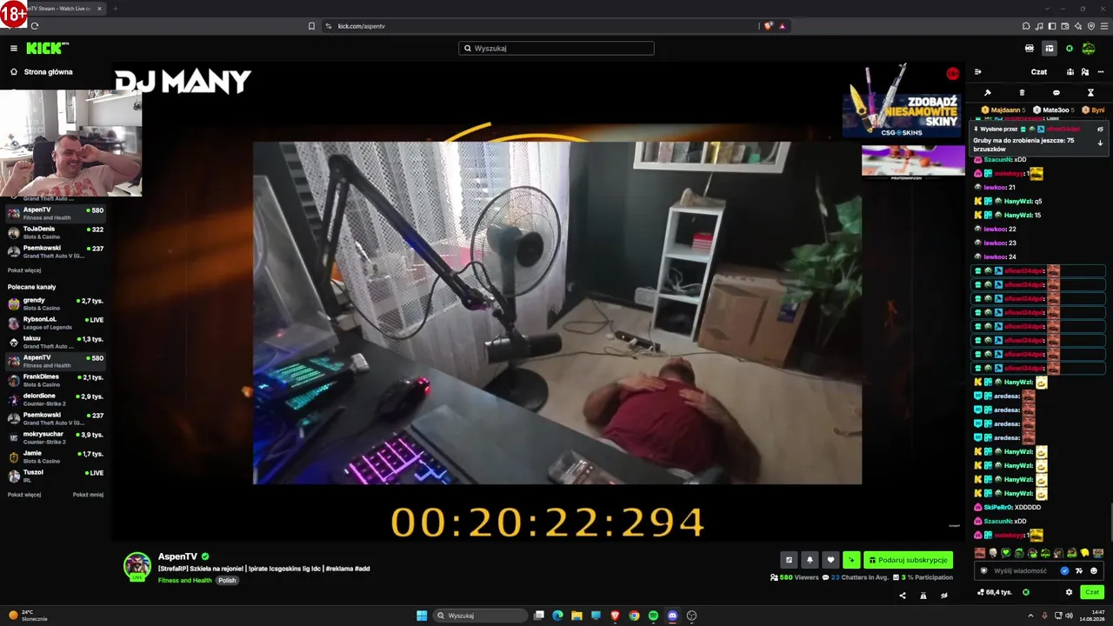The width and height of the screenshot is (1113, 626).
Task: Open the emoji picker in chat input
Action: click(x=1094, y=571)
